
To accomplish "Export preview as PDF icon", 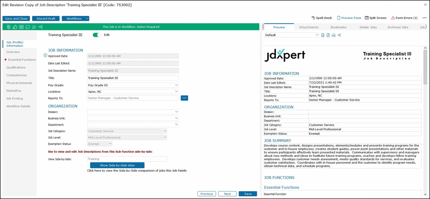I will coord(328,35).
